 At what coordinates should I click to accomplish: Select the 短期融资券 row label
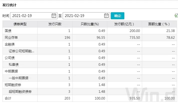point(13,85)
